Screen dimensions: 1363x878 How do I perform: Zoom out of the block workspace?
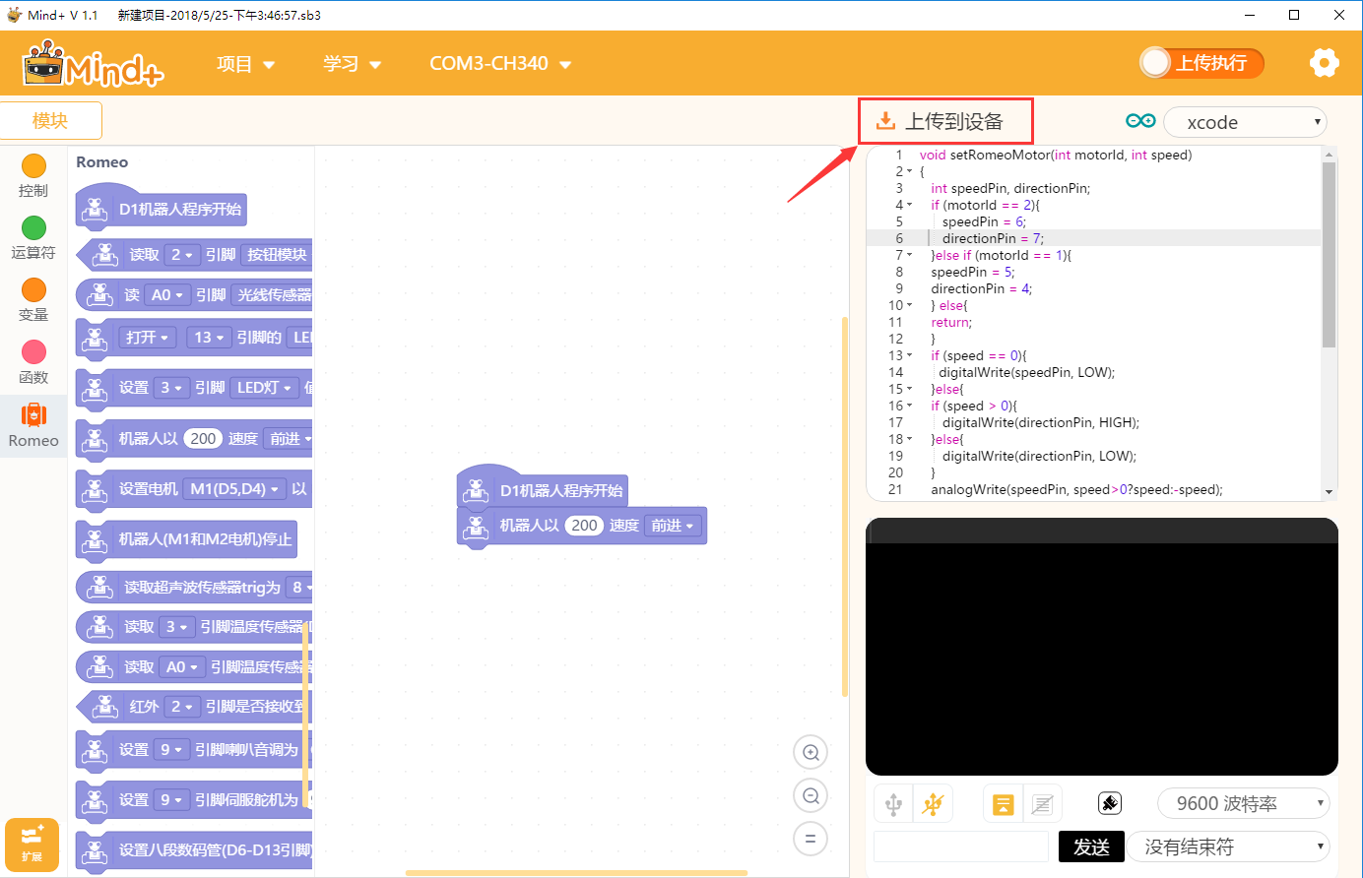[811, 795]
